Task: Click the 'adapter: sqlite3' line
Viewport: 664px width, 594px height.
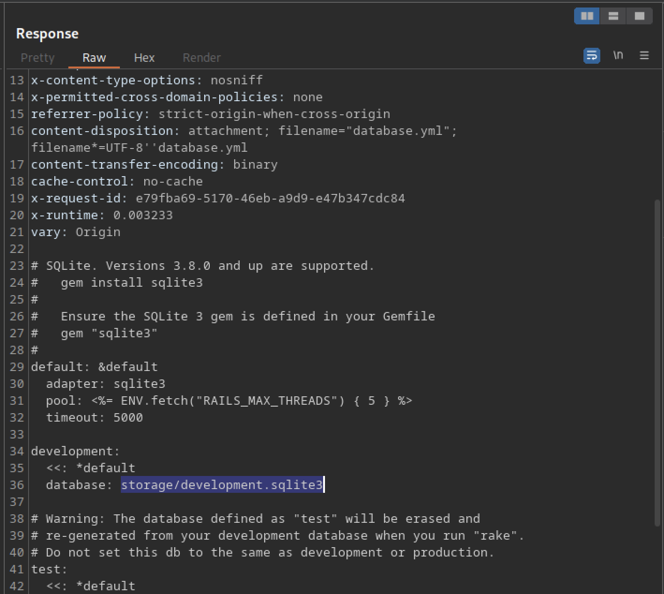Action: (x=105, y=384)
